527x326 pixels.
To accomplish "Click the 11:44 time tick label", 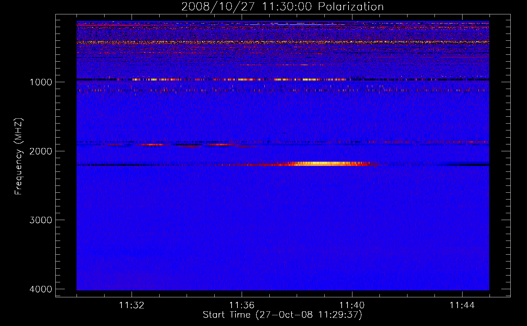I will coord(462,305).
